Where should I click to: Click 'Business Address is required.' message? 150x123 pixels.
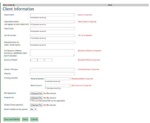[x=90, y=51]
